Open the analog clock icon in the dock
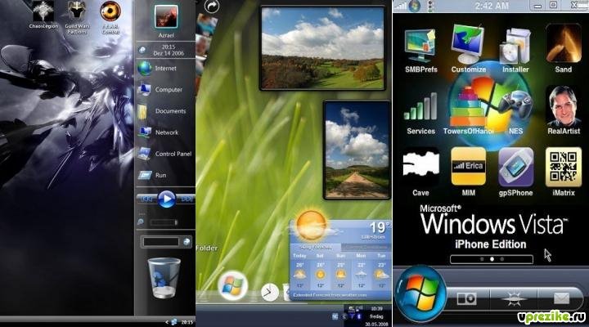The height and width of the screenshot is (327, 589). pos(270,292)
